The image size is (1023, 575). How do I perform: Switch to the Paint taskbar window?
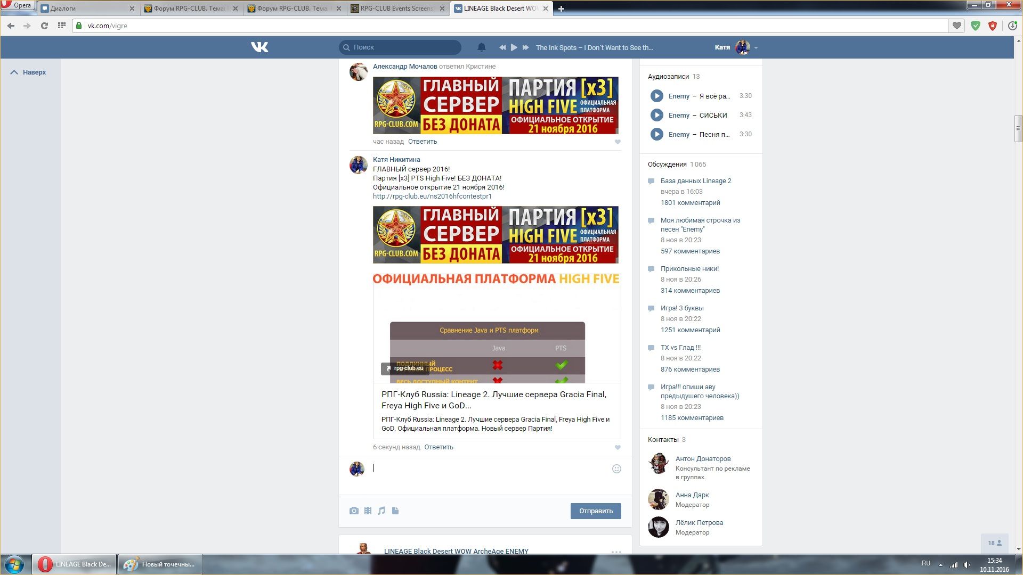point(160,564)
